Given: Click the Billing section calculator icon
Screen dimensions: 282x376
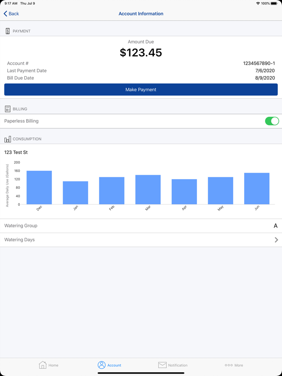Looking at the screenshot, I should click(8, 109).
